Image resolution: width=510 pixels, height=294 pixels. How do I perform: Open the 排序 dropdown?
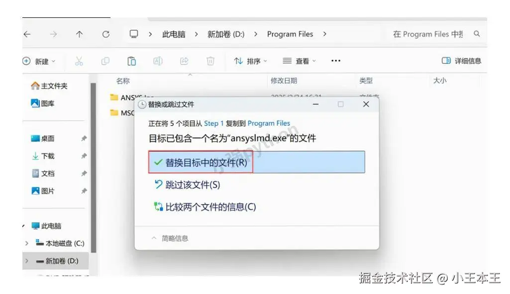click(x=250, y=61)
